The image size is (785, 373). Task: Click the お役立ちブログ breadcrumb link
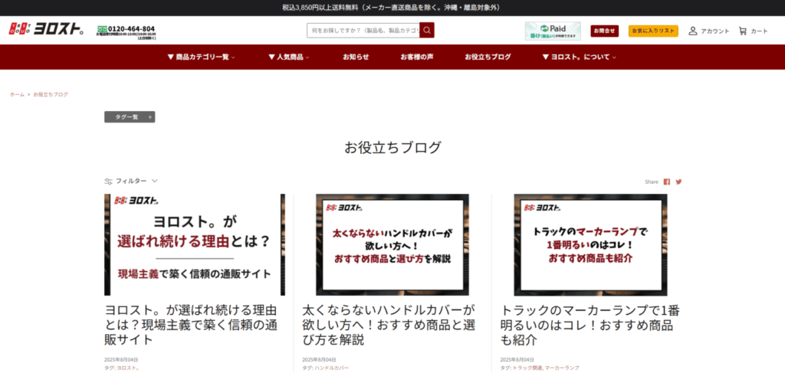(x=51, y=94)
